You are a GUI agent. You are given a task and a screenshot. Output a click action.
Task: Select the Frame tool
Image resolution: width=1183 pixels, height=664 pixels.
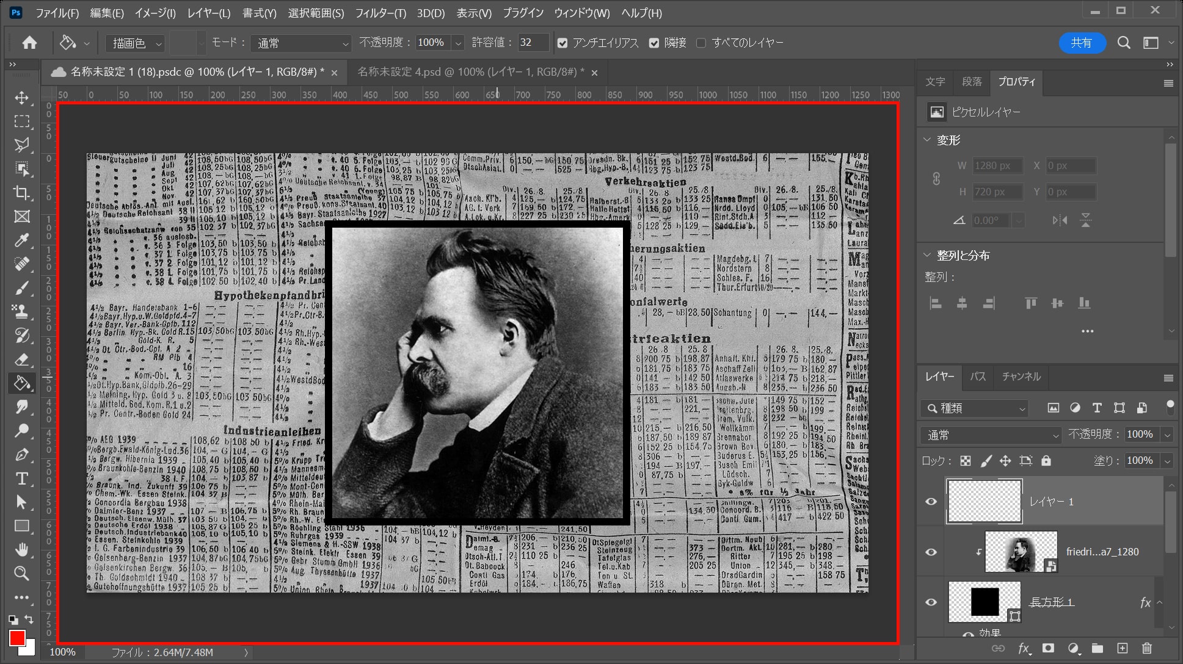coord(22,217)
